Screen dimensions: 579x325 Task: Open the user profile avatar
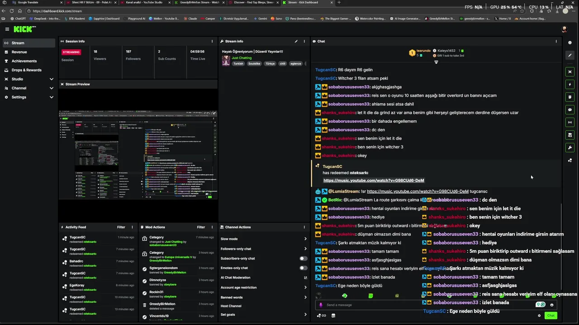pos(564,29)
